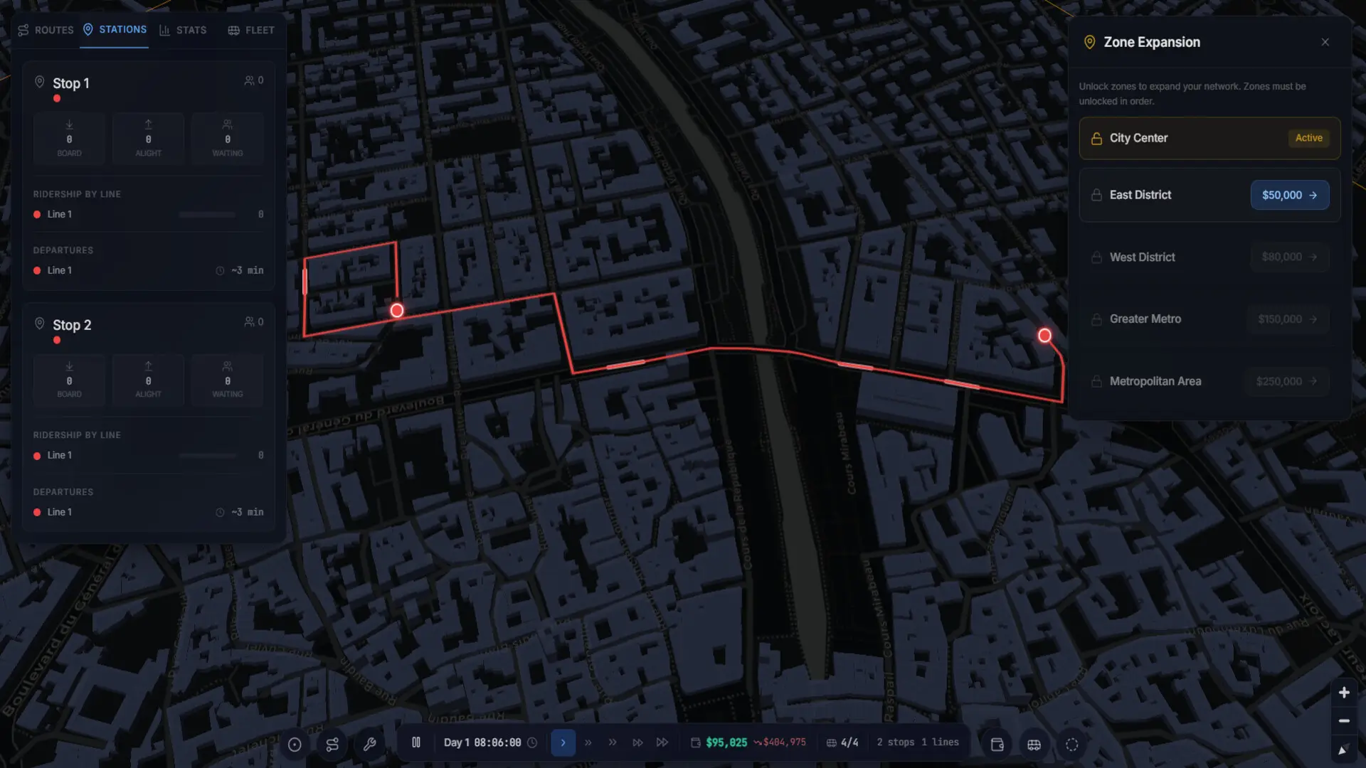Open the Fleet tab
This screenshot has width=1366, height=768.
[251, 30]
